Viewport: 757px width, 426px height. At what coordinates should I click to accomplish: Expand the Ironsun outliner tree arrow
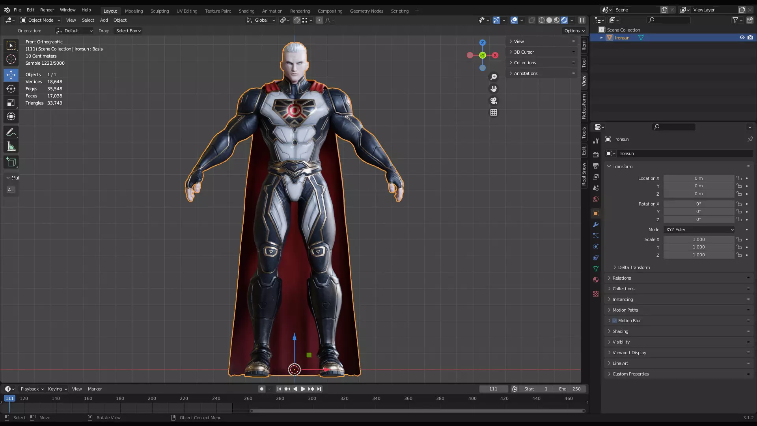click(602, 37)
